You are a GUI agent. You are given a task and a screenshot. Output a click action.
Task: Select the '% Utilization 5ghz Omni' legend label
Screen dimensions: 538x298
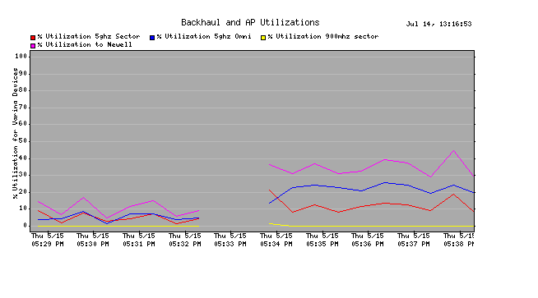(x=204, y=36)
